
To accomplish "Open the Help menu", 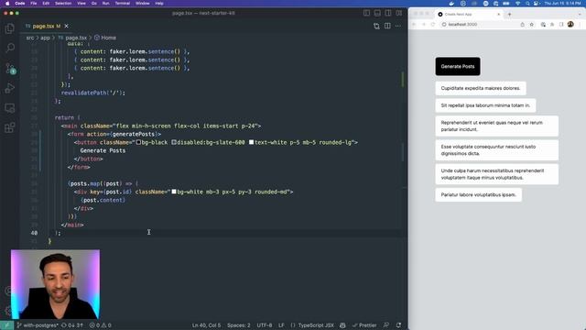I will coord(159,4).
